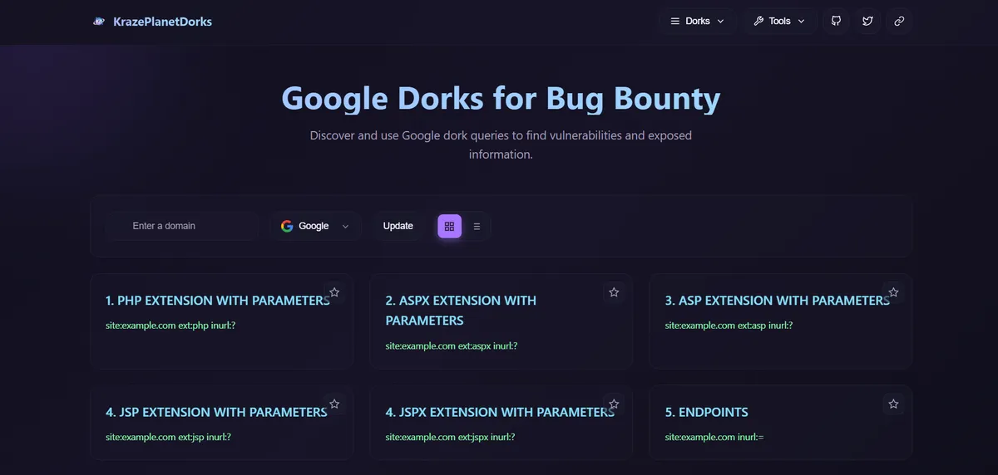
Task: Click the Enter a domain field
Action: 183,226
